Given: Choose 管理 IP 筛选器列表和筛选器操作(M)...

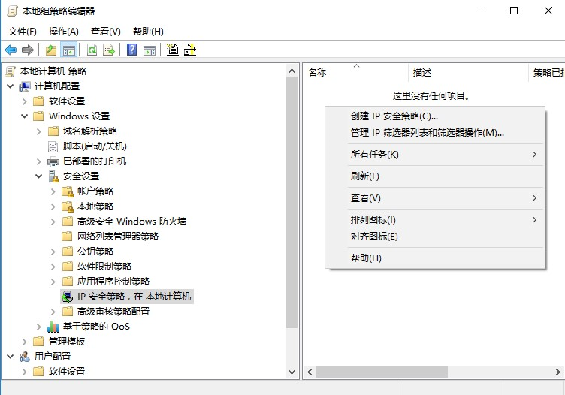Looking at the screenshot, I should (x=435, y=133).
